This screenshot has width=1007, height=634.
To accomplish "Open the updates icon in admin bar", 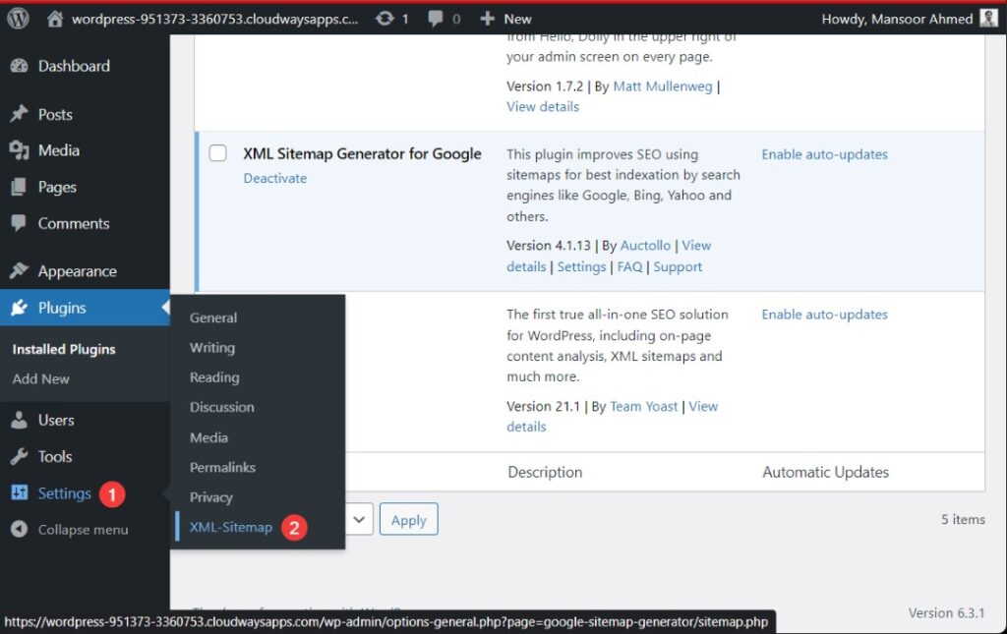I will [385, 19].
